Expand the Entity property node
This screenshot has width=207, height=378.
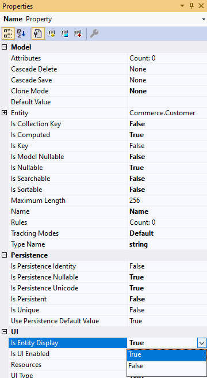coord(5,113)
